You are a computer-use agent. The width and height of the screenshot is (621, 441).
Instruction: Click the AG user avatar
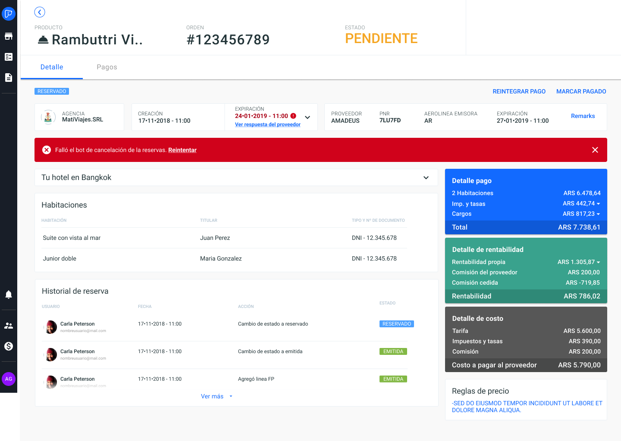click(9, 379)
